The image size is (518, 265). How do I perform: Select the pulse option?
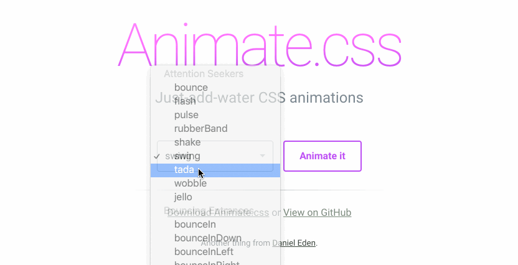pyautogui.click(x=186, y=114)
